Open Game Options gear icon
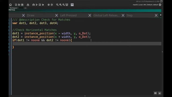Image resolution: width=172 pixels, height=97 pixels. click(49, 5)
